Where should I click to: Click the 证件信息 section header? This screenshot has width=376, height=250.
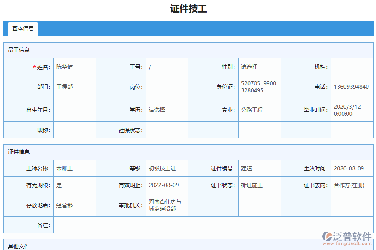[x=19, y=152]
